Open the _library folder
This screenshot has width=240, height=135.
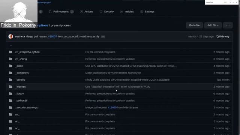click(19, 94)
